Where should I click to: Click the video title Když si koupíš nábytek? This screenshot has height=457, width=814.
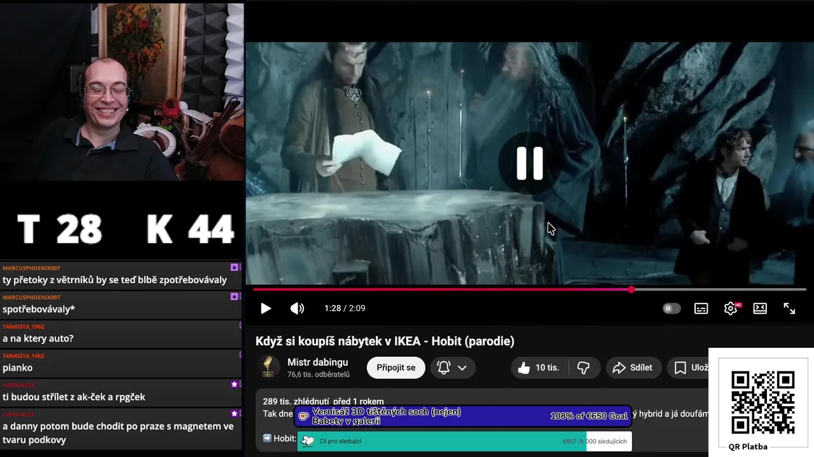(385, 341)
